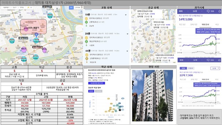Click the yellow subway icon of the 19분 route
Image resolution: width=222 pixels, height=125 pixels.
(x=86, y=18)
